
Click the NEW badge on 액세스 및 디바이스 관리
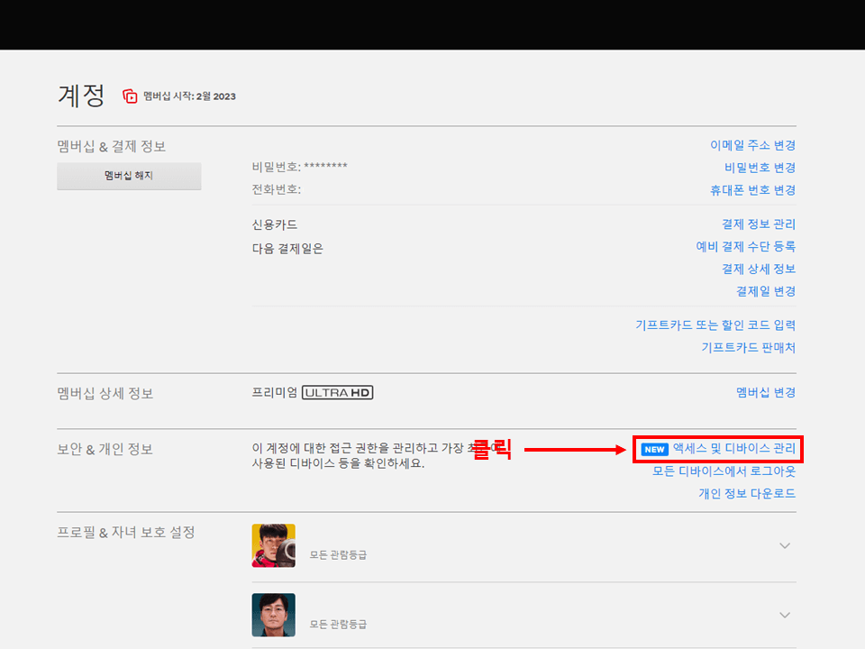click(655, 448)
